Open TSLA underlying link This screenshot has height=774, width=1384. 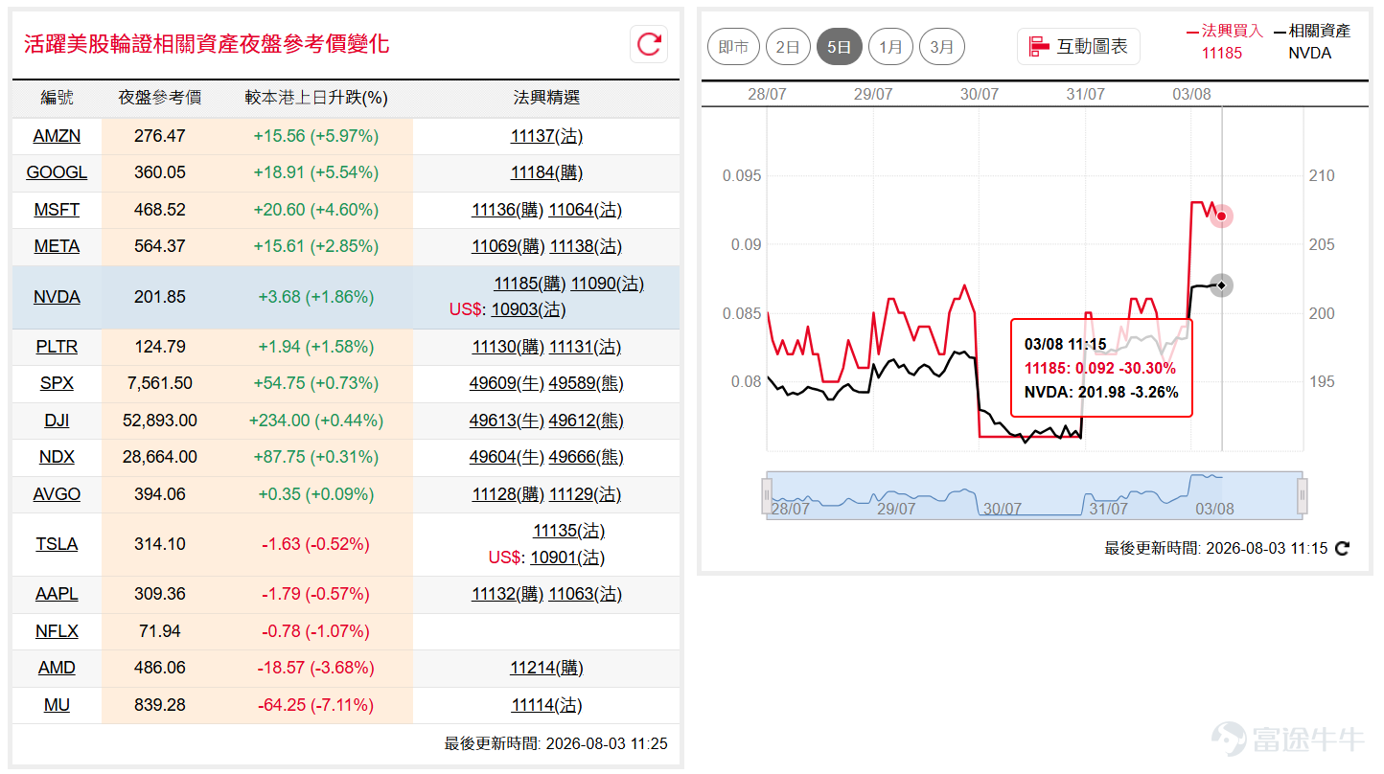tap(57, 544)
